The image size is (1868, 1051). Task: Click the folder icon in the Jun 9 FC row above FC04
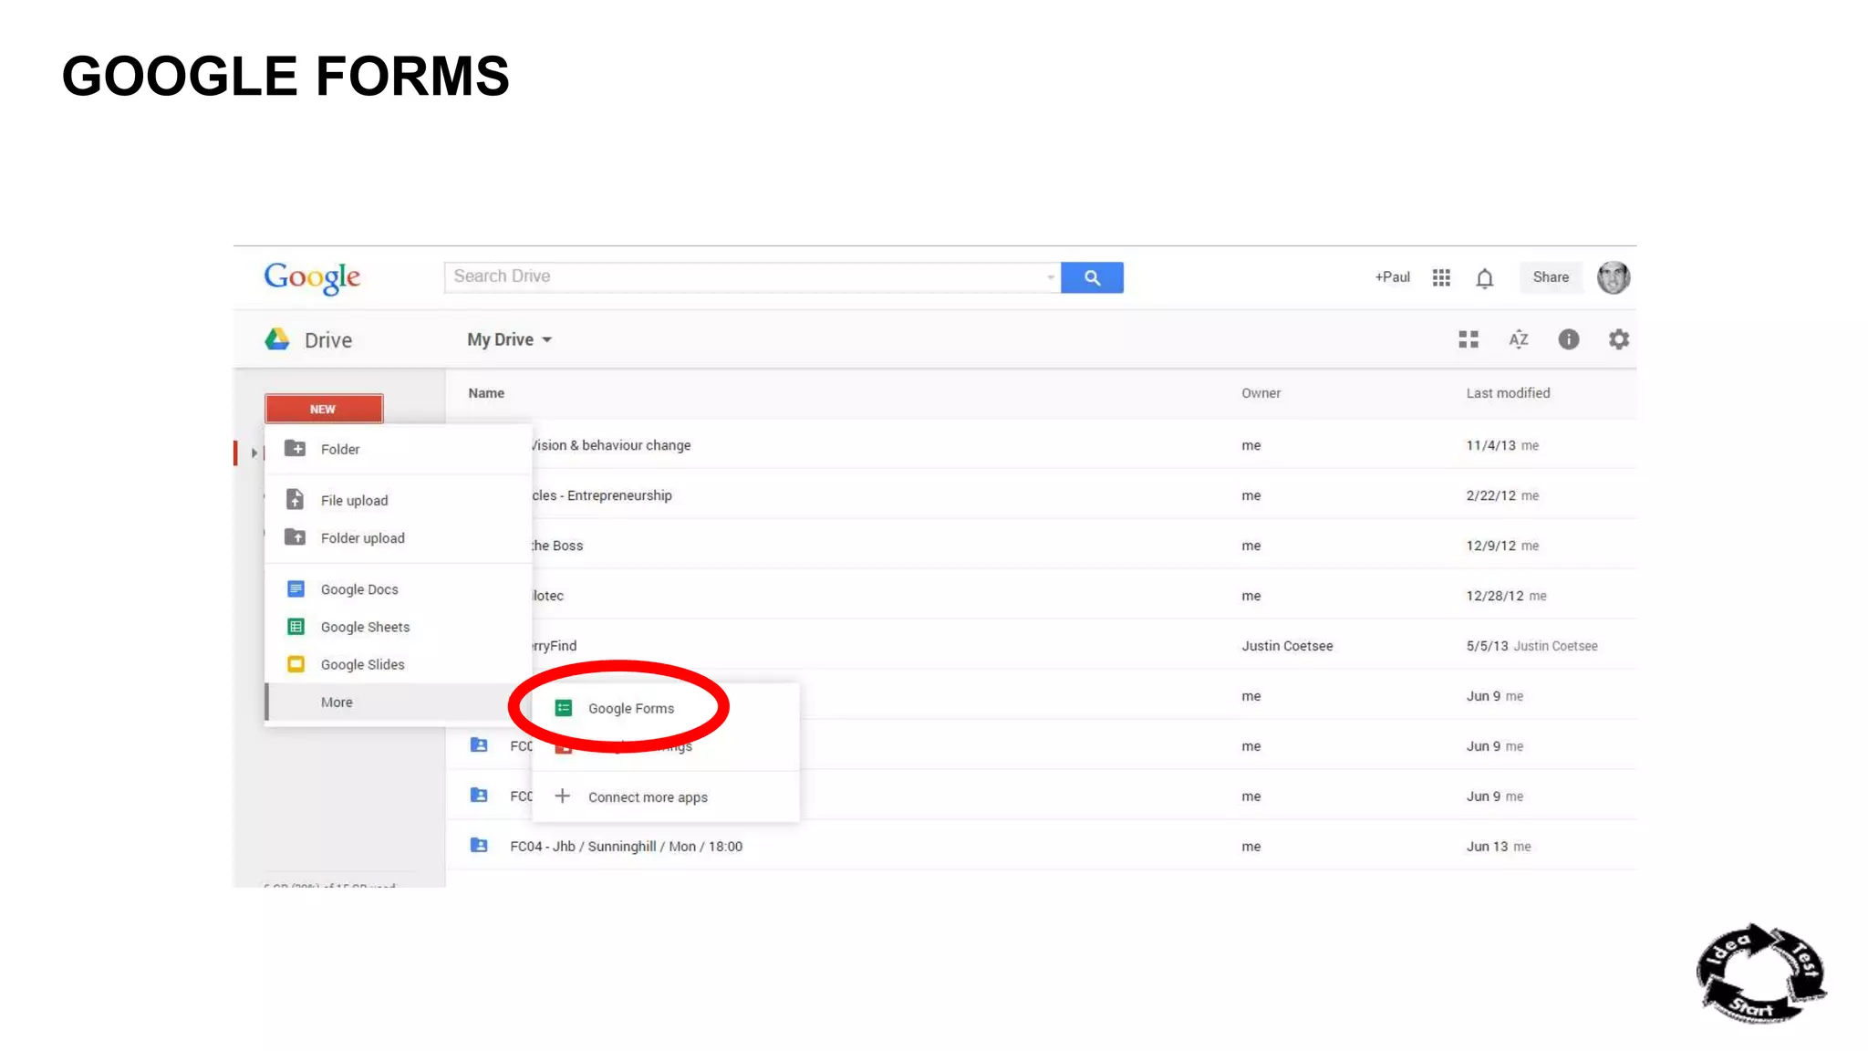479,796
